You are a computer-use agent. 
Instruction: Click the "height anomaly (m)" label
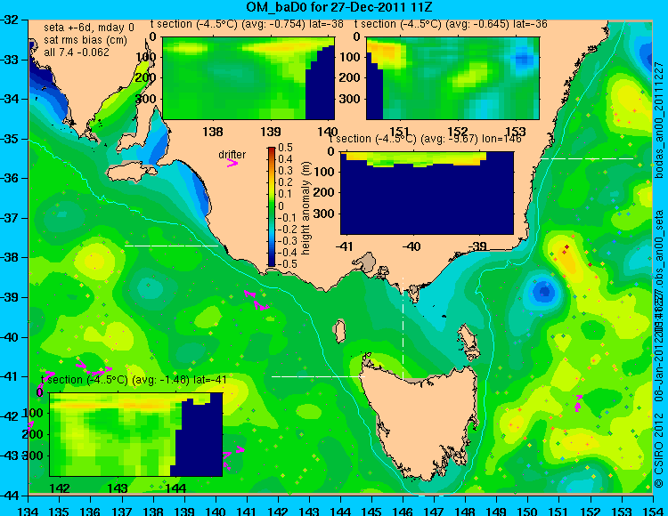(x=305, y=208)
